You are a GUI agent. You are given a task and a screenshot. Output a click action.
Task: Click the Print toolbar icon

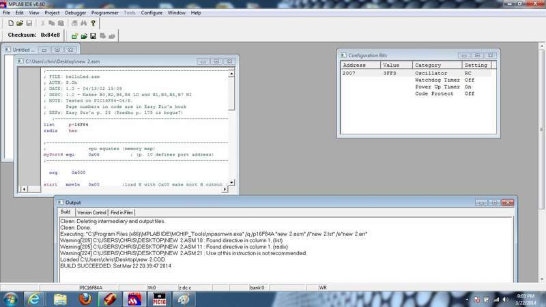point(74,23)
